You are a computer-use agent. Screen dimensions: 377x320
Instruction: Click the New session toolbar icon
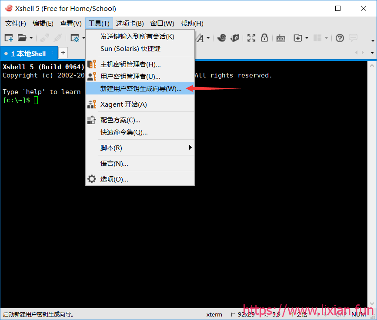point(9,38)
